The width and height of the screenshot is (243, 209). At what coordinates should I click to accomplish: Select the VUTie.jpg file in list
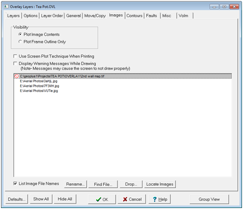(39, 91)
